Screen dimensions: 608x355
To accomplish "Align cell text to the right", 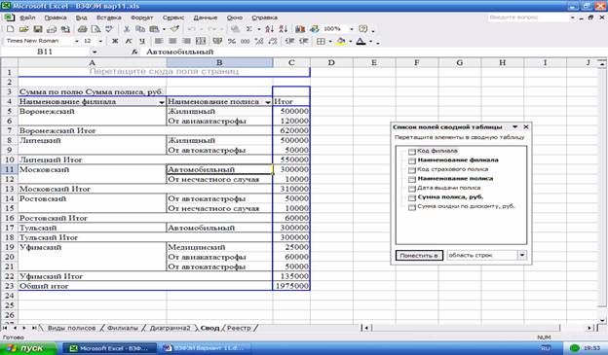I will point(186,41).
